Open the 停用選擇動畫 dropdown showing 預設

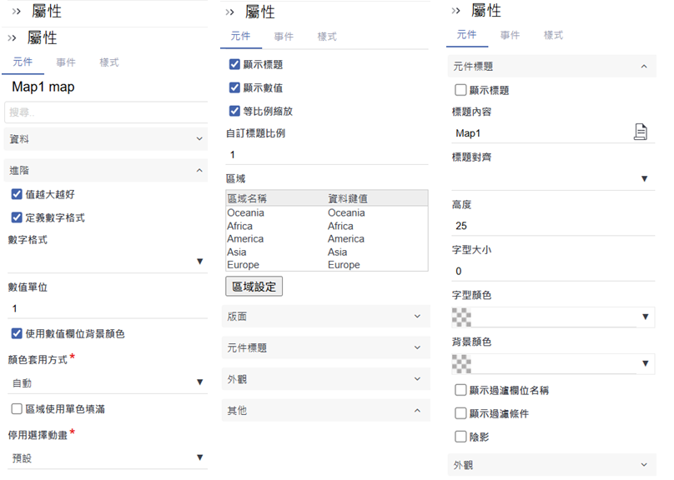pos(107,457)
